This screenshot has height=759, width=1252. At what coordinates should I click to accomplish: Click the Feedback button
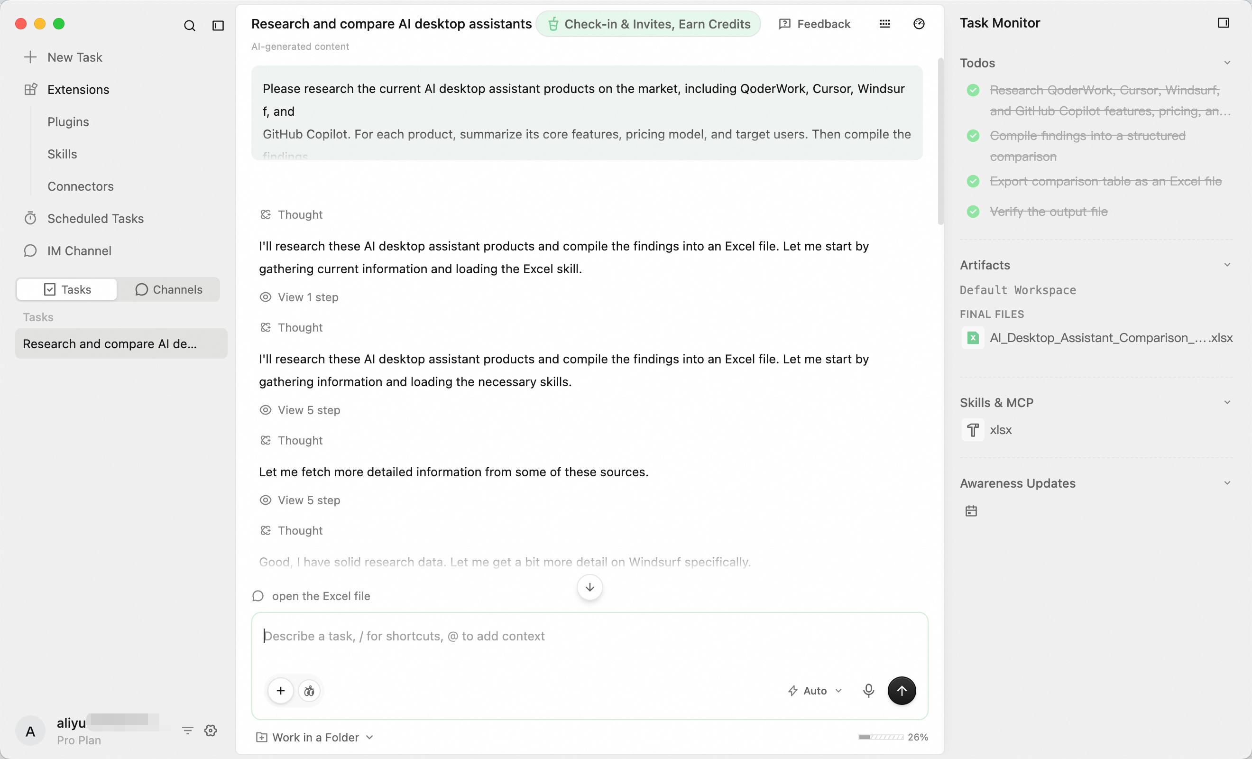pos(815,24)
